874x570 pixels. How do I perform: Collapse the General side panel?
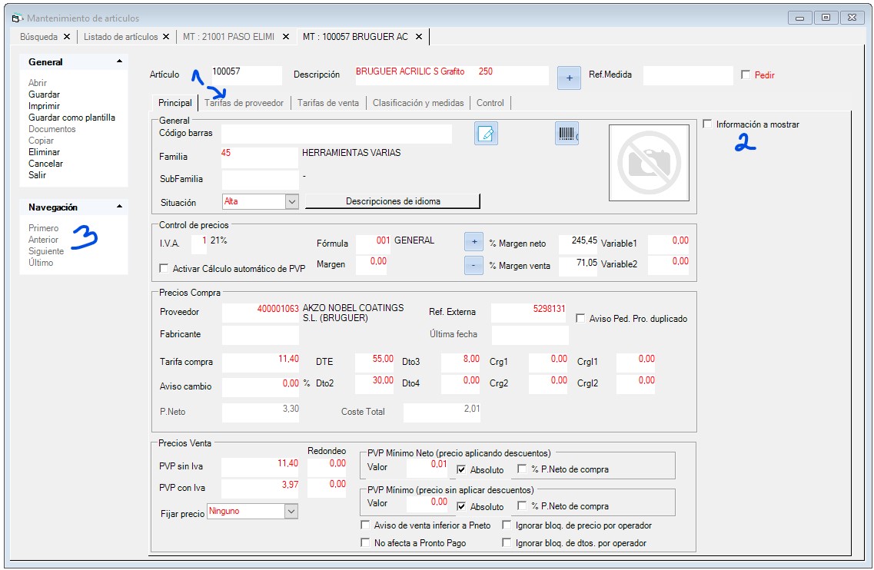pyautogui.click(x=119, y=61)
